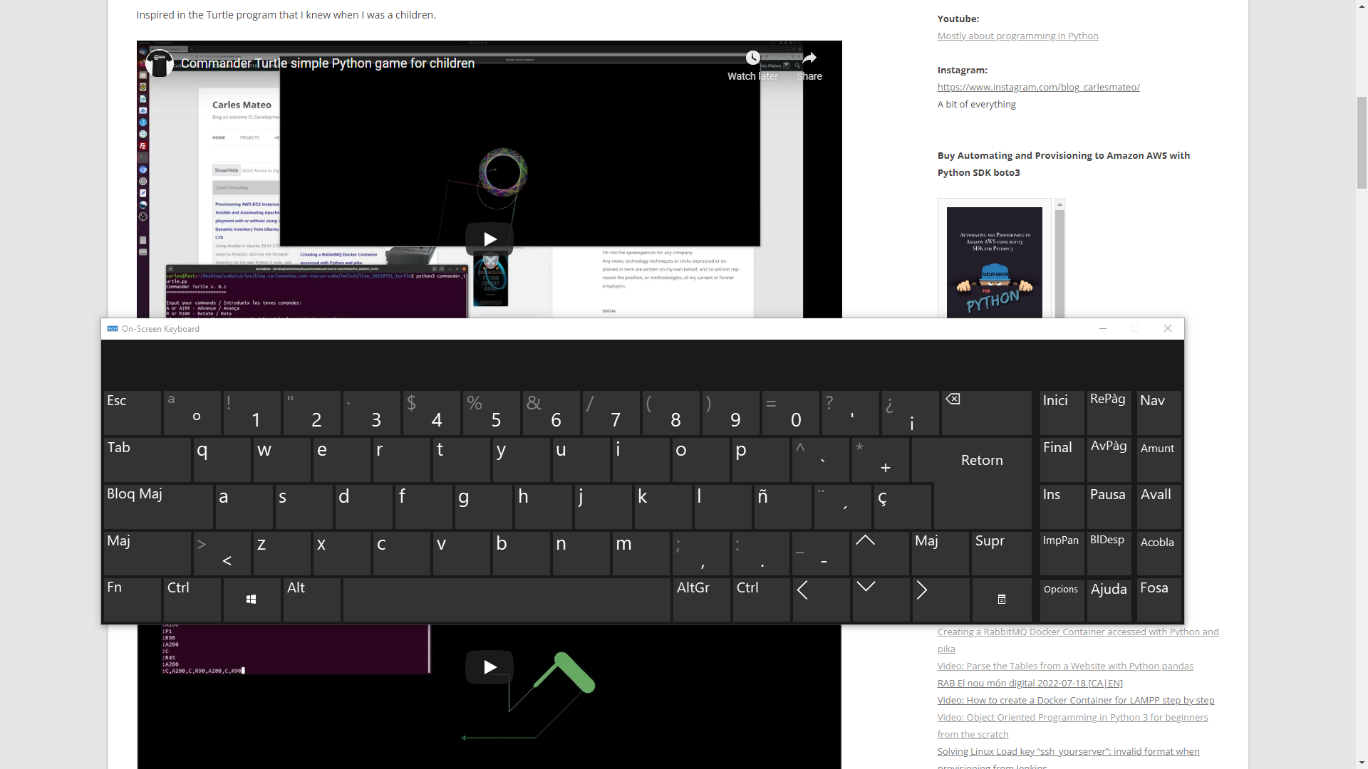Click the Supr delete key
The width and height of the screenshot is (1368, 769).
point(1001,553)
